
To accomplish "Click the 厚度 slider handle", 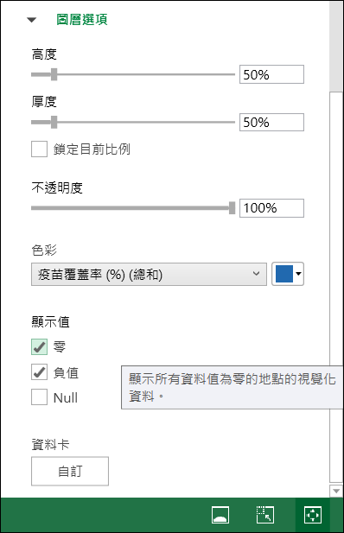I will pos(54,122).
